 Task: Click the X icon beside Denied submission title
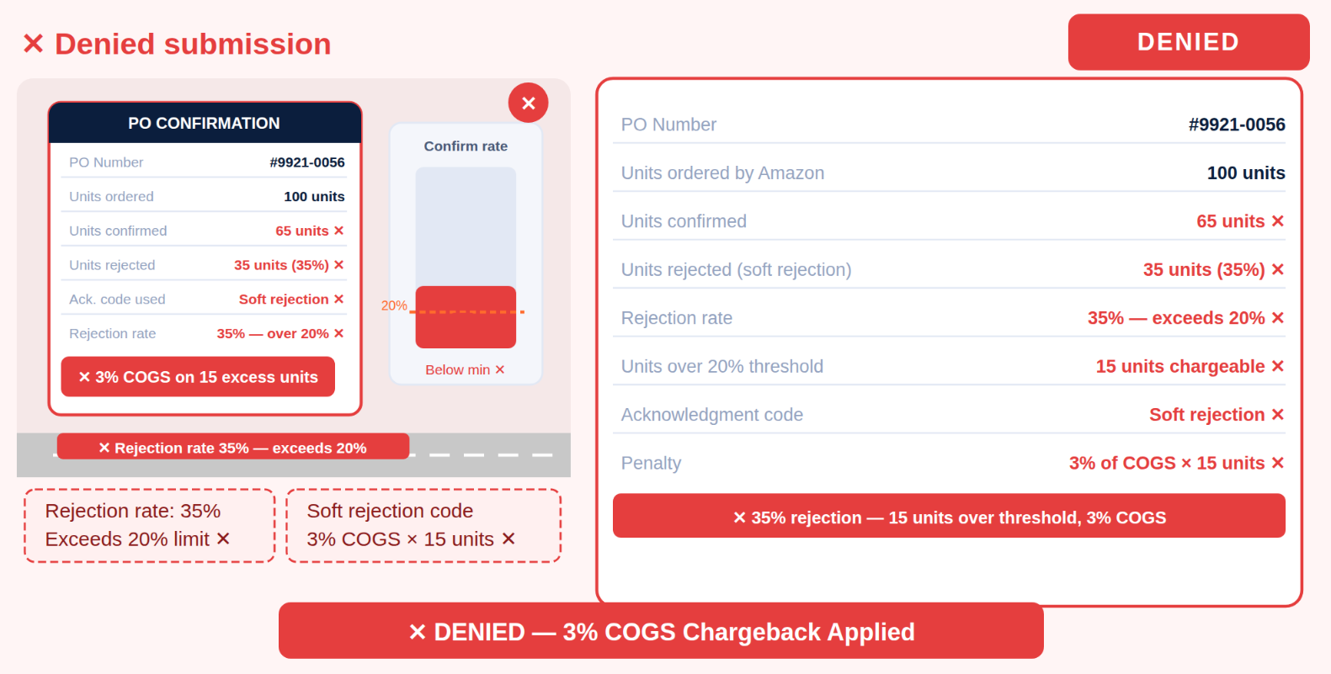[33, 44]
